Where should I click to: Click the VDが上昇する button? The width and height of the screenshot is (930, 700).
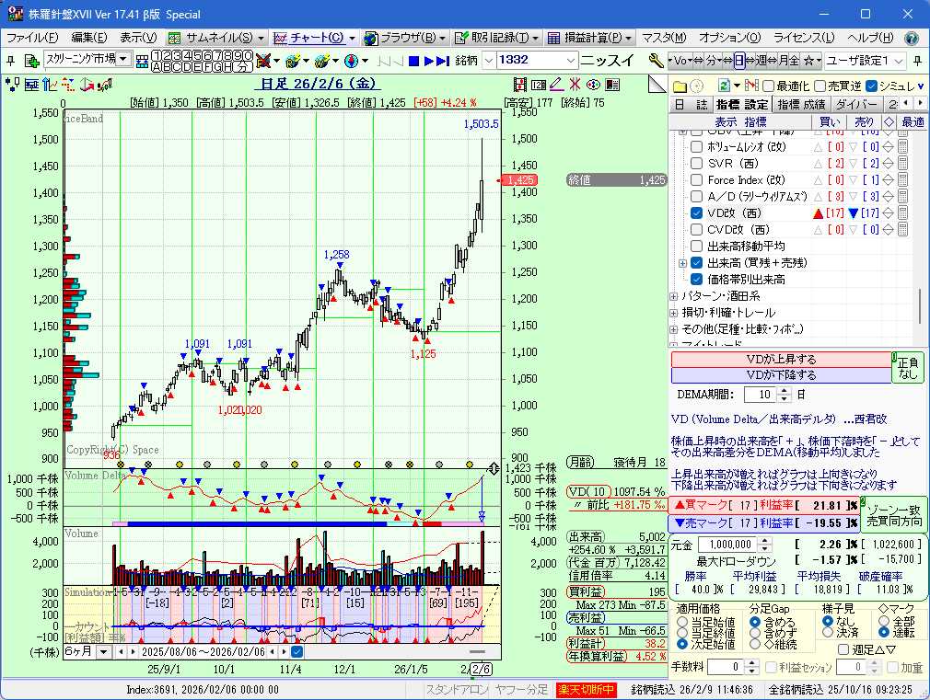[x=781, y=360]
